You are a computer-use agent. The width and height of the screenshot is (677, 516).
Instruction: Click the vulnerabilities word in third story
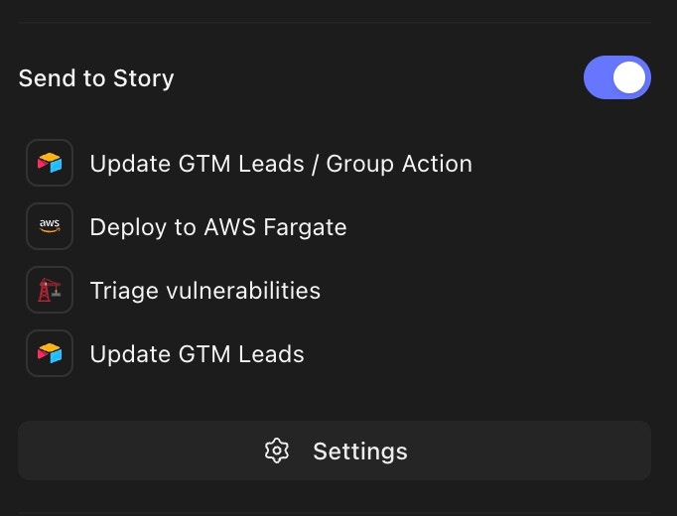(243, 290)
